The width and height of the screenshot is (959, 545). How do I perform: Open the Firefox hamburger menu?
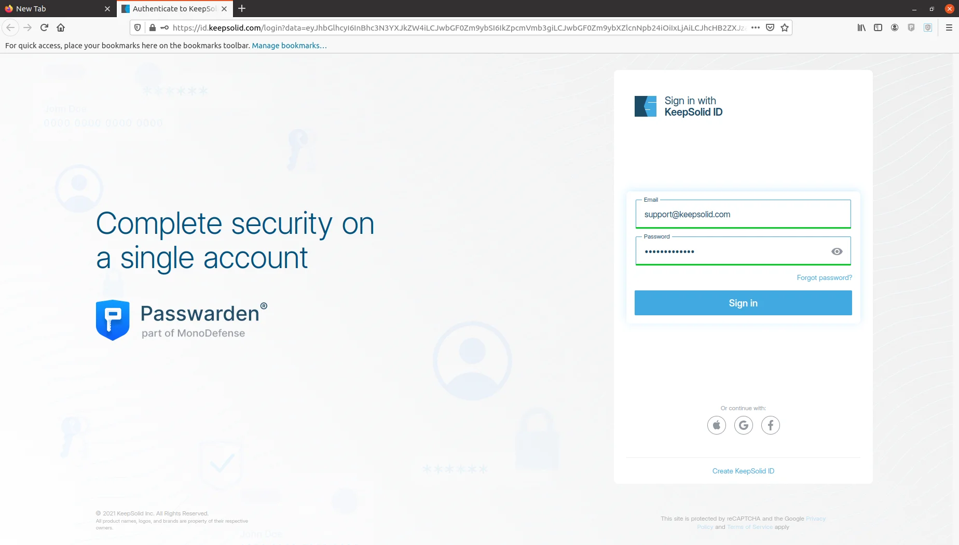click(x=949, y=27)
